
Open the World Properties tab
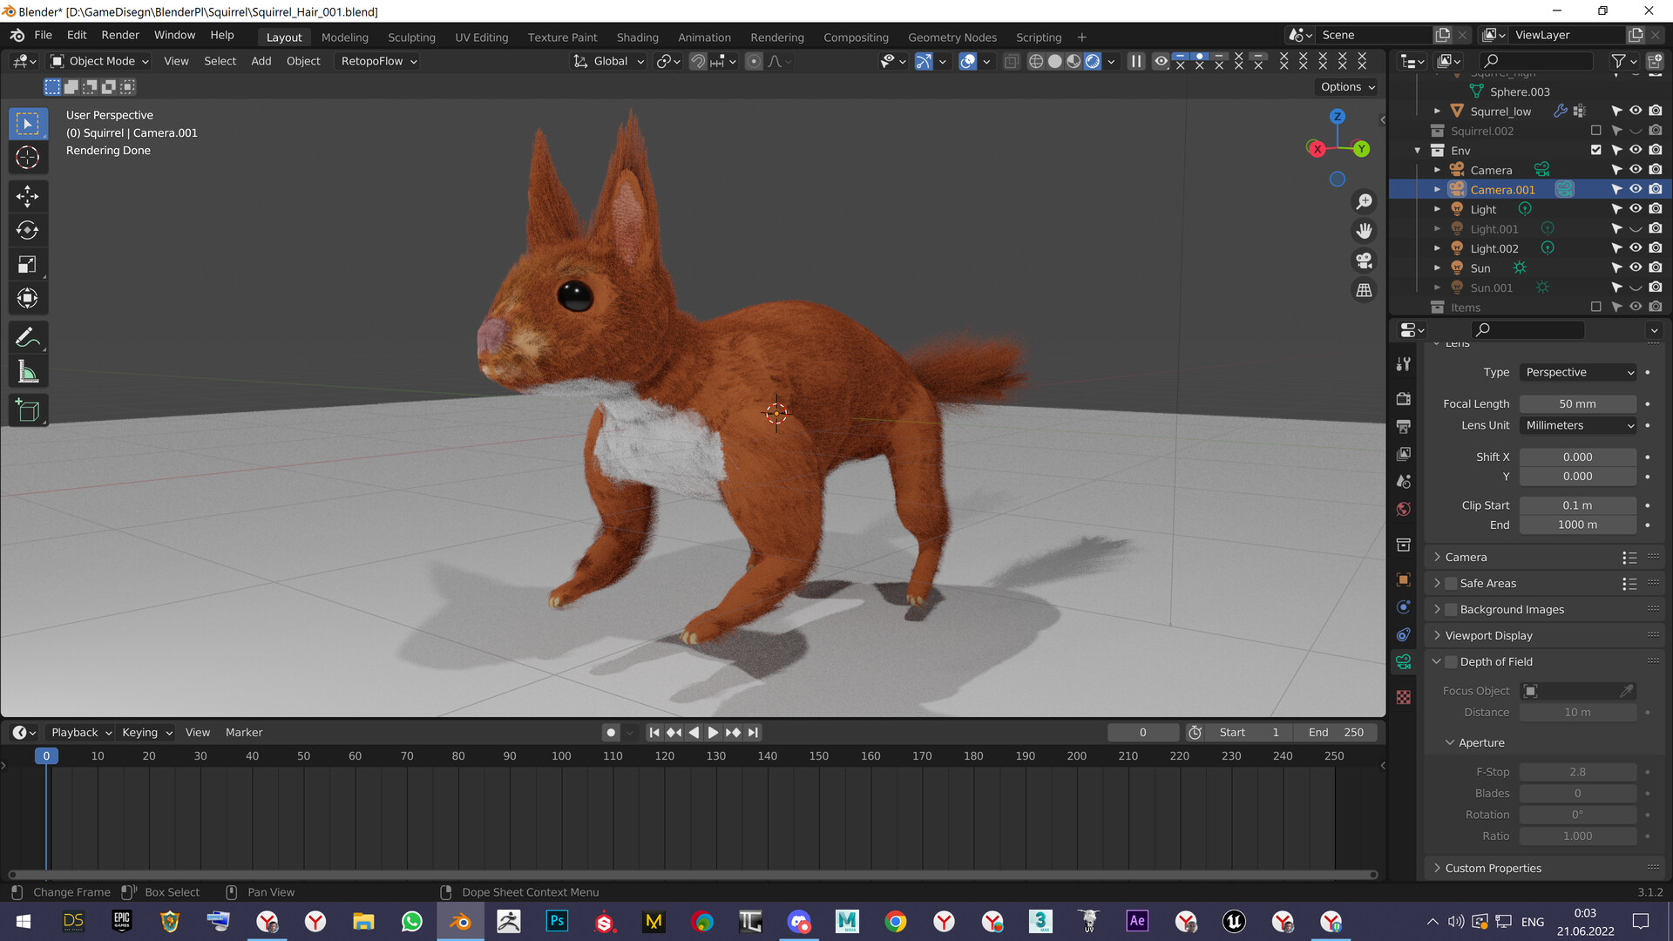pos(1403,509)
